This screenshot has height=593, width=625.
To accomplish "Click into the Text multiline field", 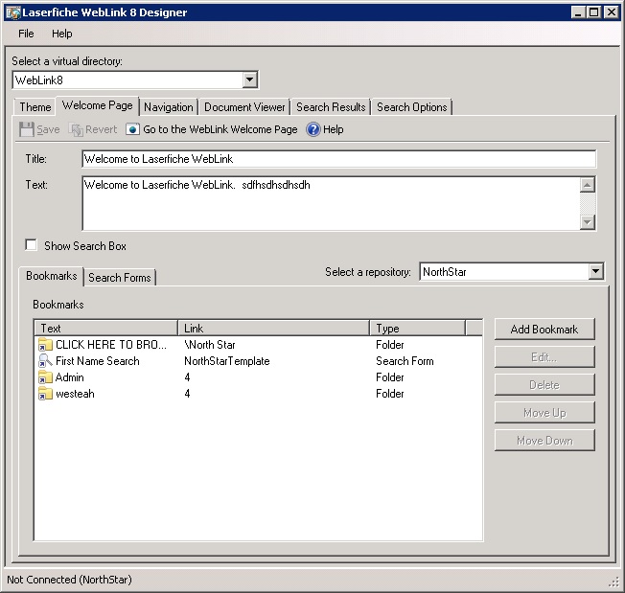I will (x=331, y=203).
